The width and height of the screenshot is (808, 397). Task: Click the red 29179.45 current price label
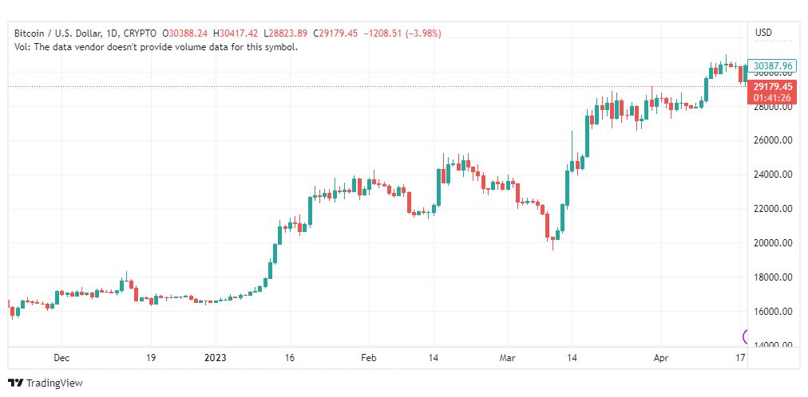pyautogui.click(x=772, y=86)
